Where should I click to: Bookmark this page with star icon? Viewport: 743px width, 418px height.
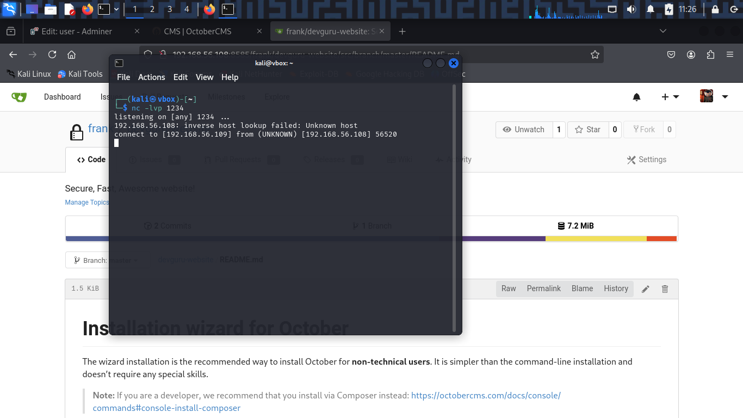[595, 54]
